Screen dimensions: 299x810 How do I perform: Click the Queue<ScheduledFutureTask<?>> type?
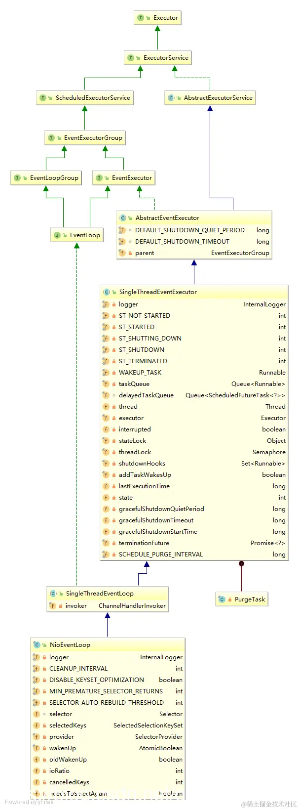point(235,395)
